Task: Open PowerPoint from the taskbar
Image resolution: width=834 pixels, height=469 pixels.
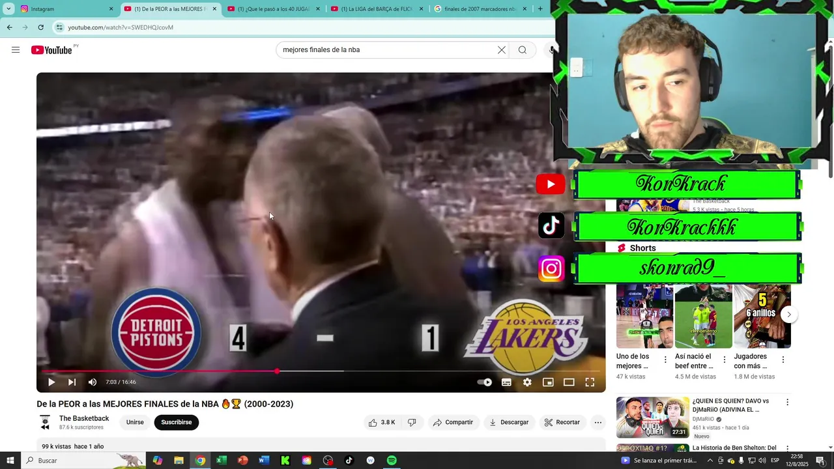Action: (242, 461)
